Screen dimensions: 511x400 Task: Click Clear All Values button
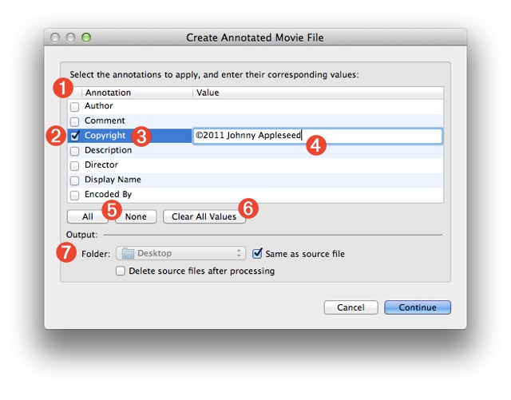tap(204, 216)
